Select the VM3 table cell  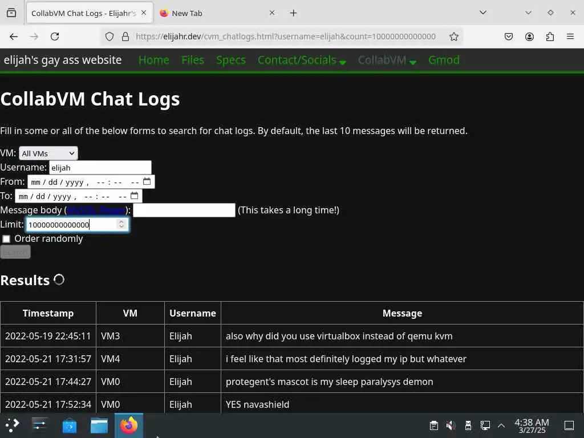click(x=130, y=336)
